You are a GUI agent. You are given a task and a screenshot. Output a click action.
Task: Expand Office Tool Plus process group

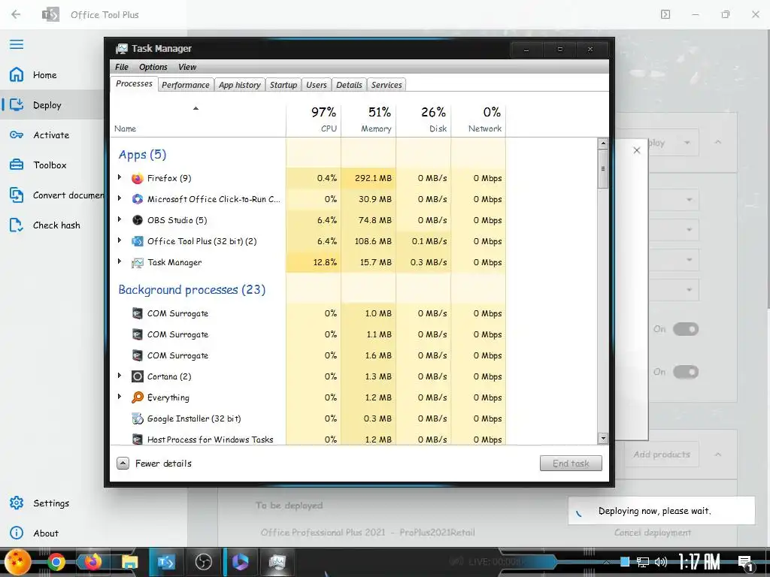[x=120, y=240]
